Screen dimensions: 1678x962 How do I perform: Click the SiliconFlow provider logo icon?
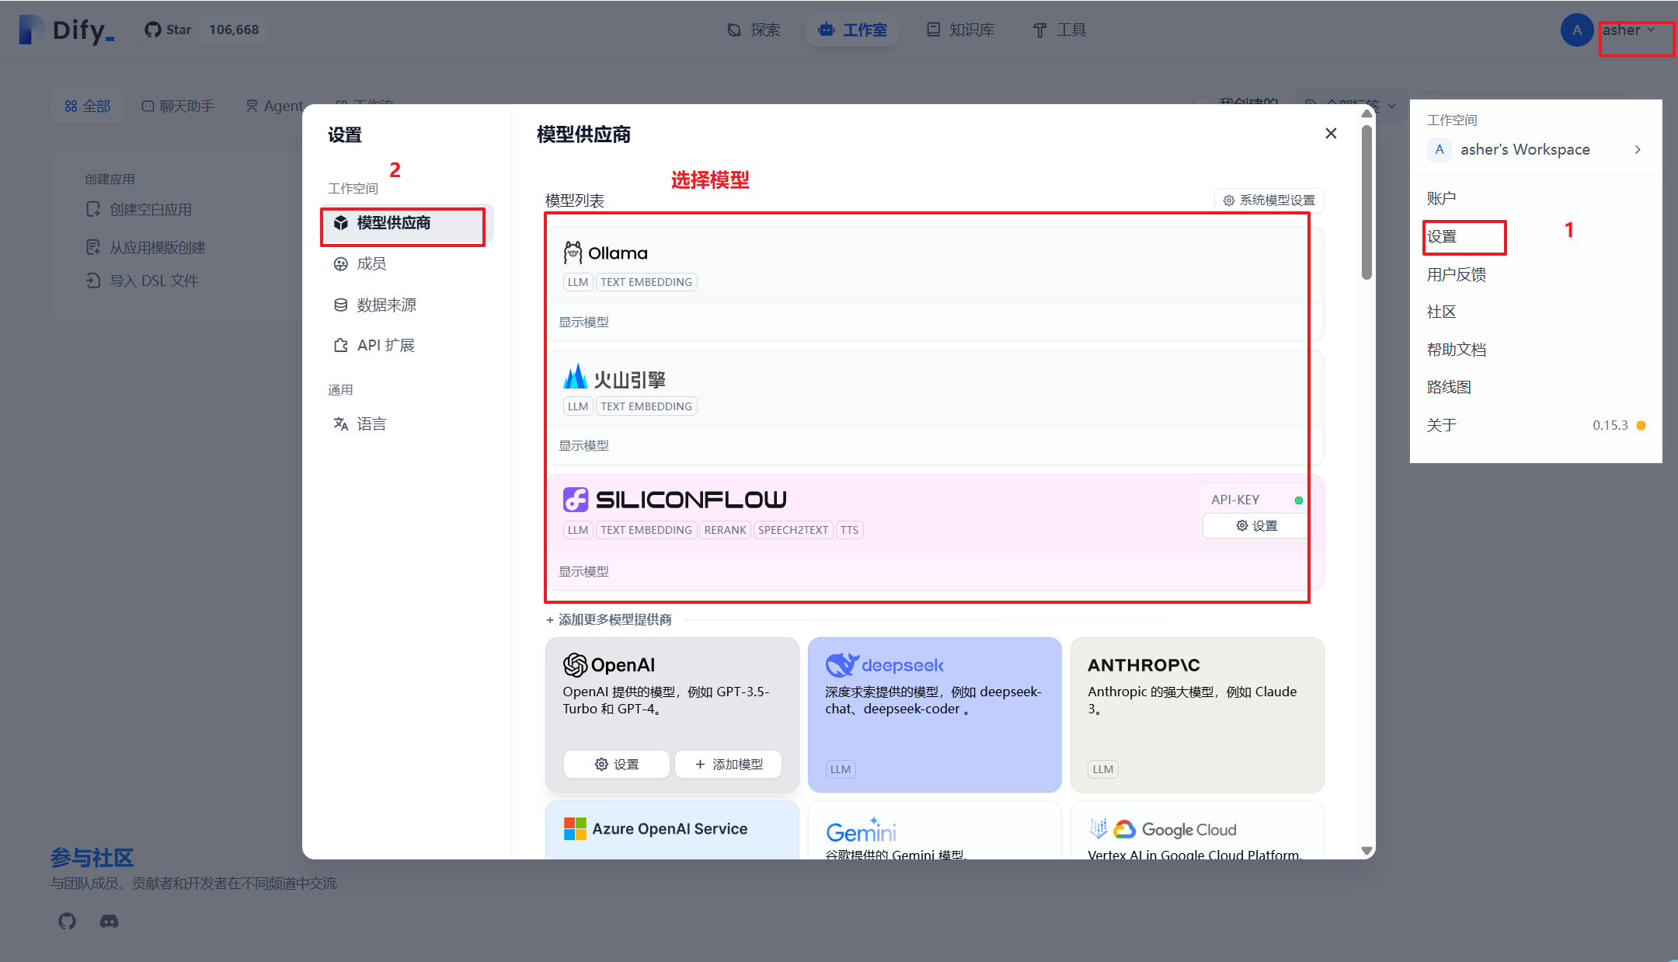coord(576,500)
